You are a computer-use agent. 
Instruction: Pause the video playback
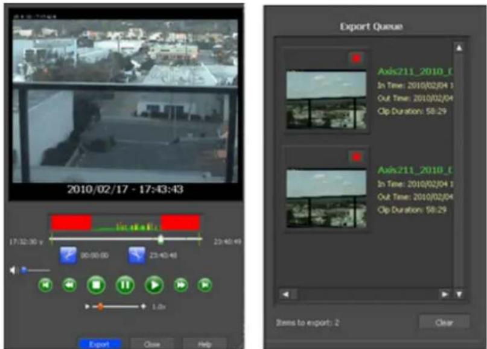pyautogui.click(x=125, y=285)
